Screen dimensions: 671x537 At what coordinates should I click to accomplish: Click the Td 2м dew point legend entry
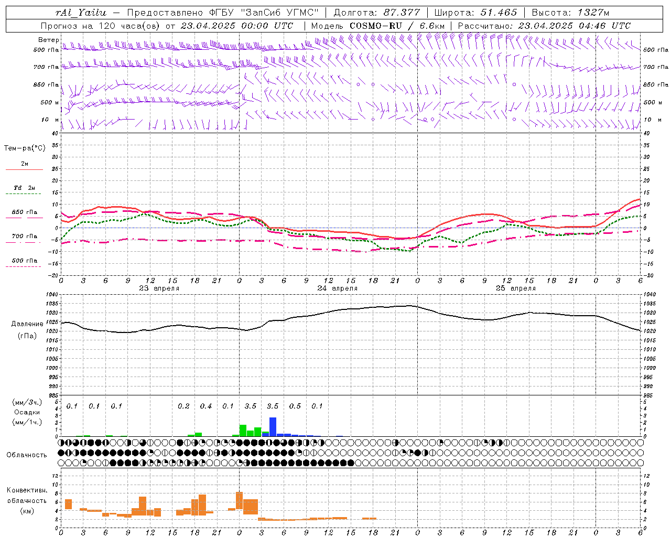[x=25, y=188]
